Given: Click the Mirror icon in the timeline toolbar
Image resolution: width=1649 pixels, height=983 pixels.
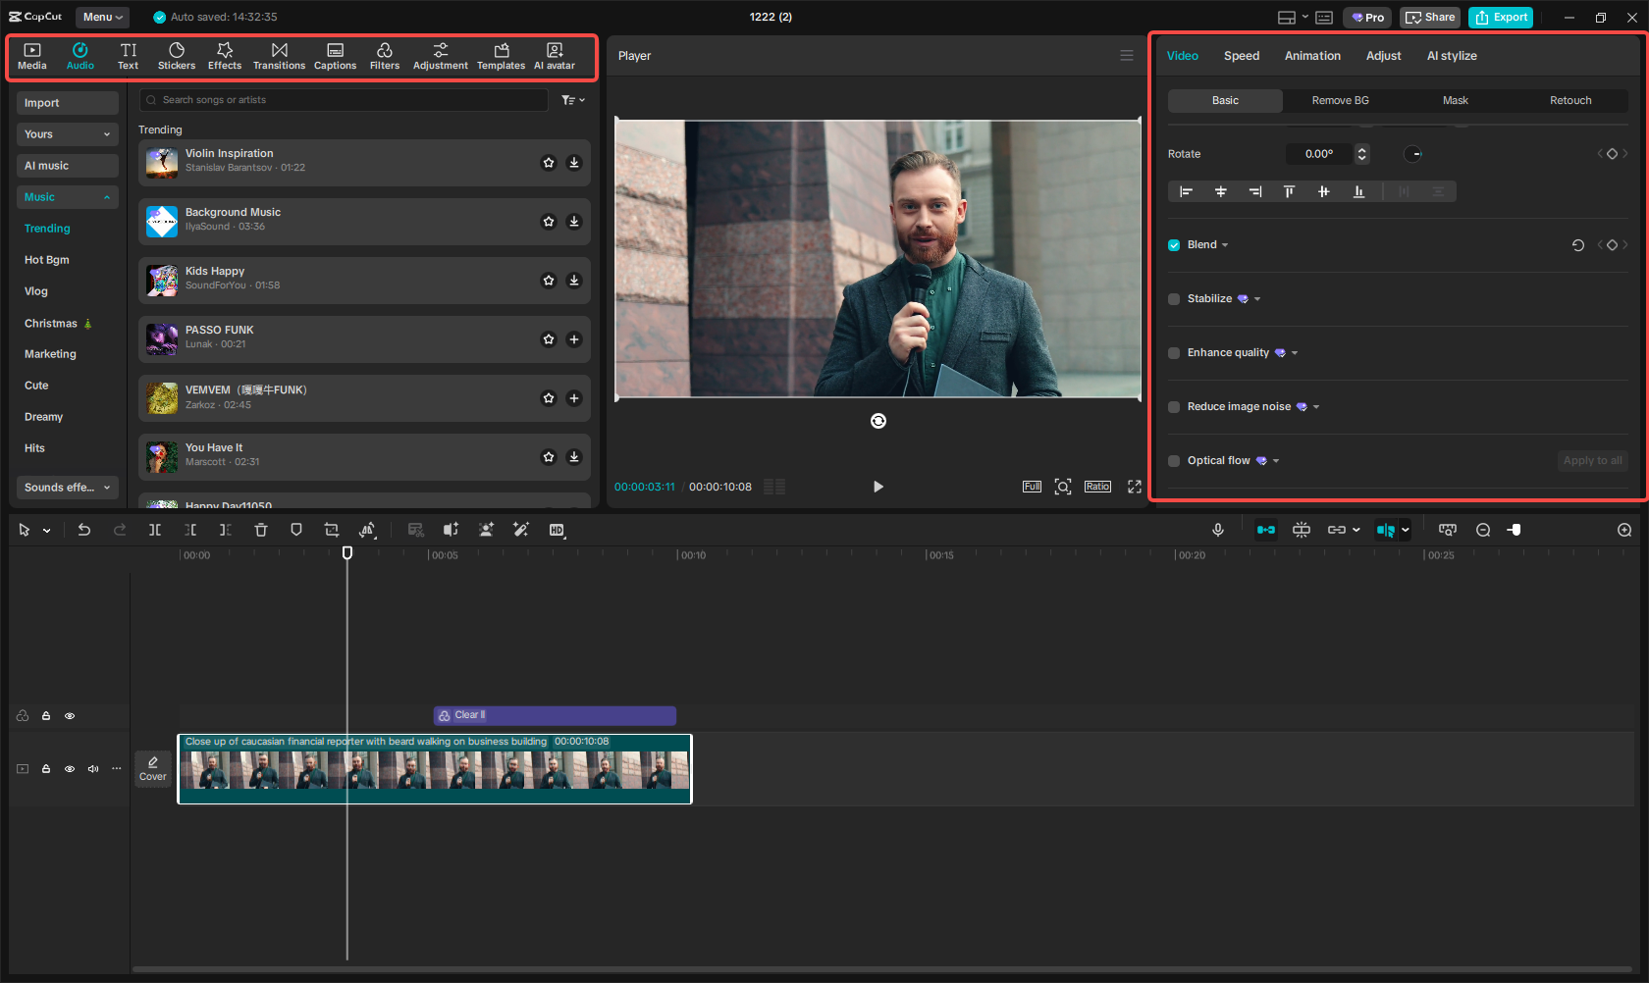Looking at the screenshot, I should pos(368,530).
